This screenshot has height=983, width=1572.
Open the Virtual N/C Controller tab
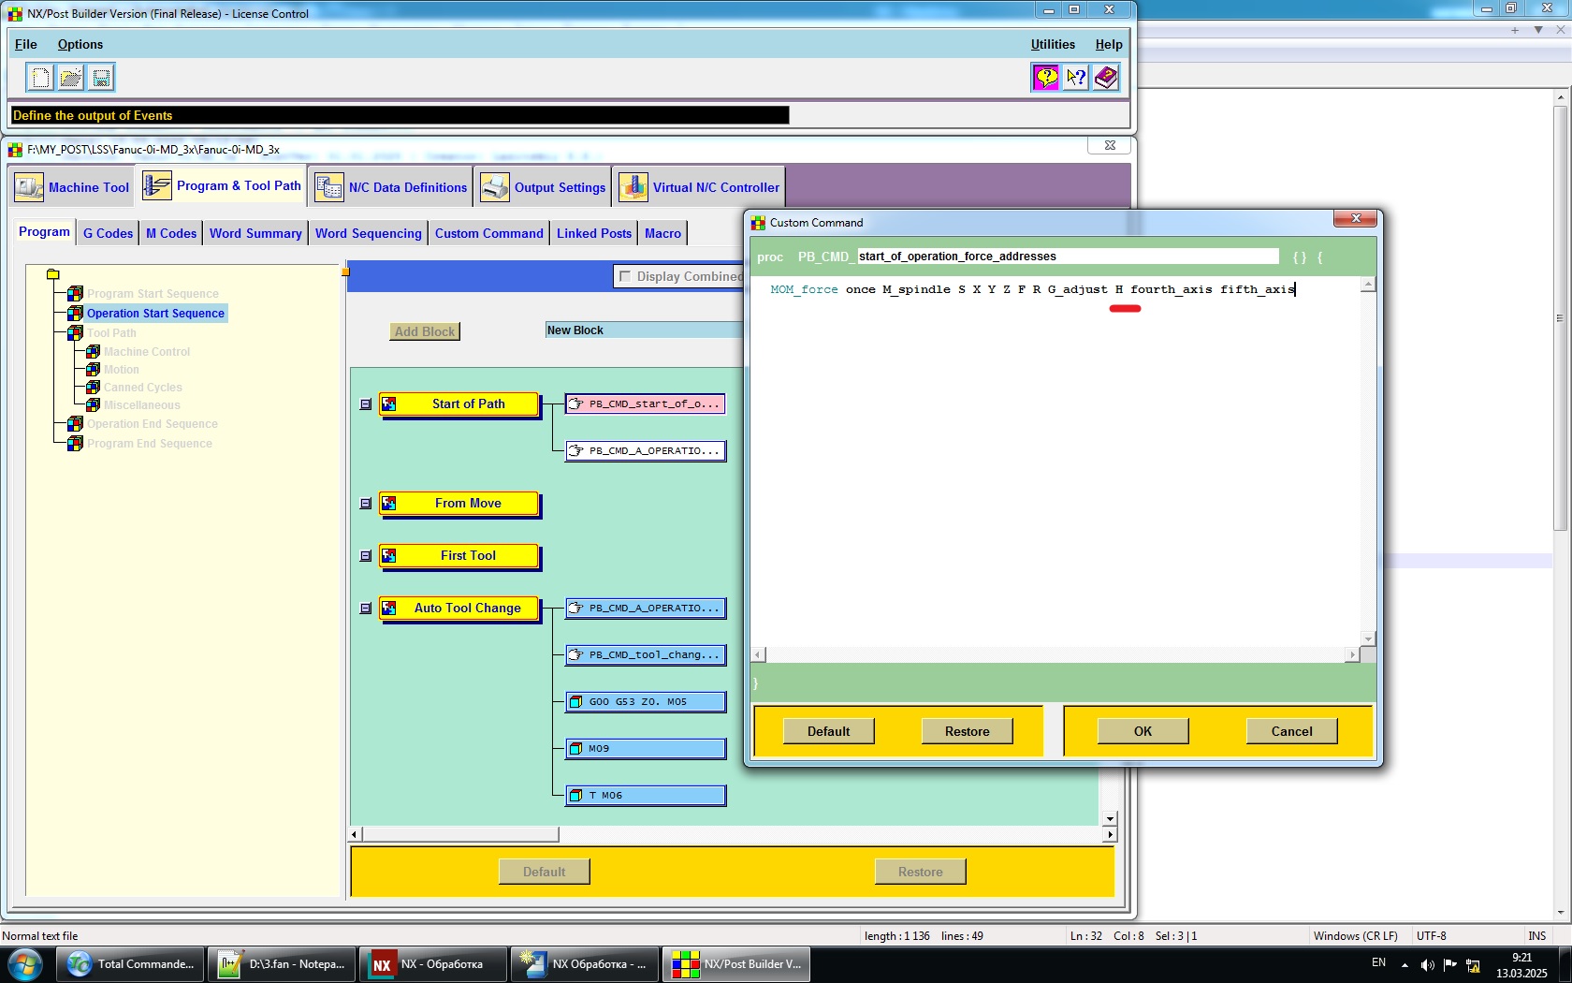(x=699, y=187)
